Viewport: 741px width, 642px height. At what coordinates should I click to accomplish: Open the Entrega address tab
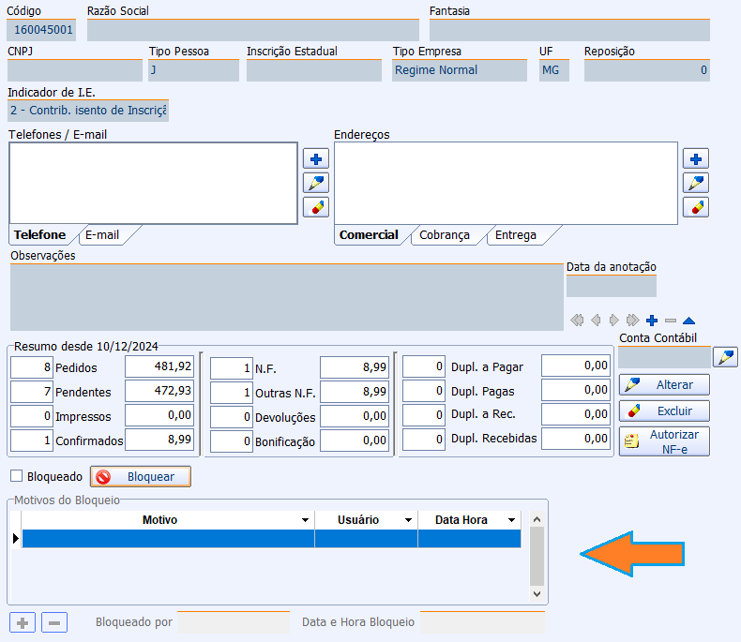[516, 235]
